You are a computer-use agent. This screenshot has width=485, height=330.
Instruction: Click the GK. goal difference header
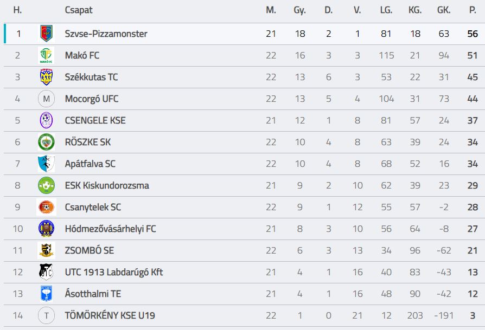click(444, 10)
